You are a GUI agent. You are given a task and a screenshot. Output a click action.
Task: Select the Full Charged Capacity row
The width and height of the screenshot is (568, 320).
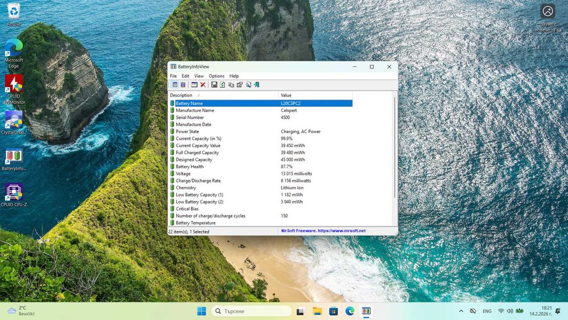click(x=261, y=152)
